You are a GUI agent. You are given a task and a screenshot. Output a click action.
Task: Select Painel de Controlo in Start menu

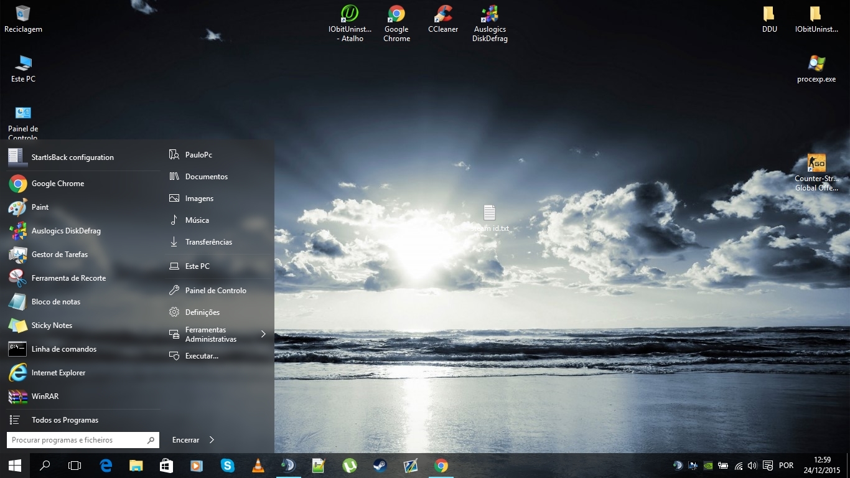coord(215,291)
